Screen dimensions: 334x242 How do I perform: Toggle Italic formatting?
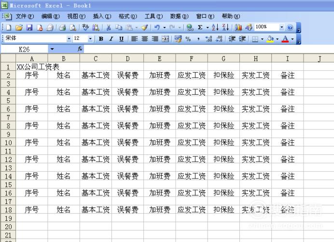111,39
